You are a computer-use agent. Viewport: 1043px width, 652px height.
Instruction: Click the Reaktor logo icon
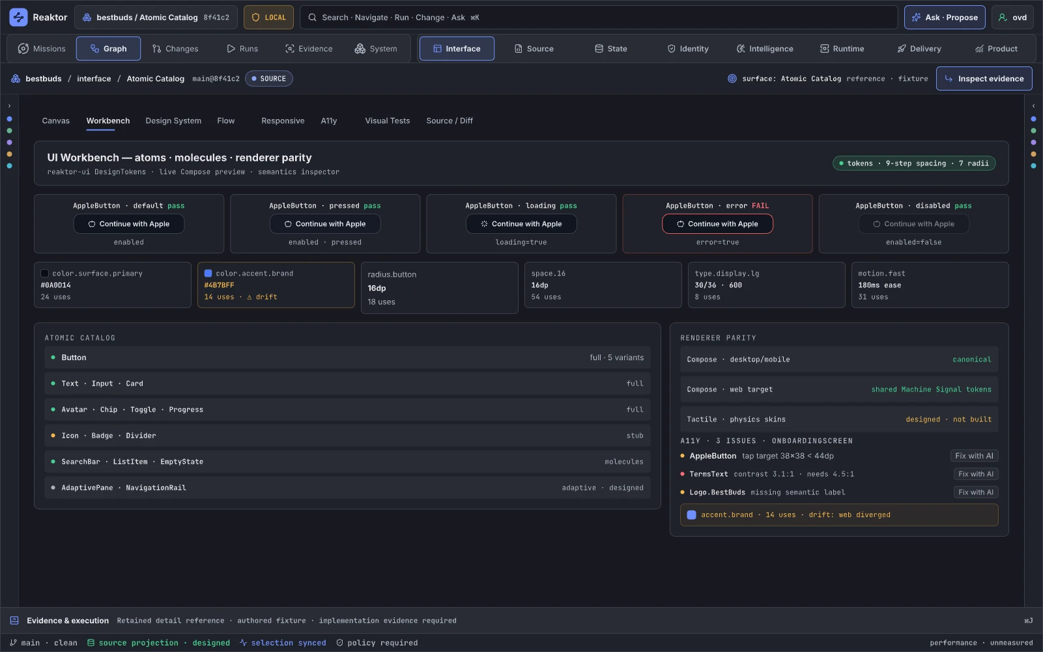point(18,18)
